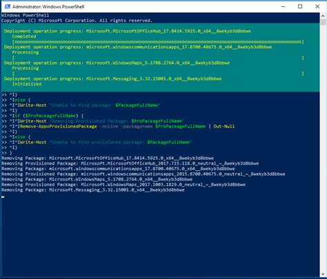This screenshot has width=327, height=279.
Task: Click 'Removing Provisioned Package: microsoft.windowscommunicationsapps' output line
Action: 143,174
